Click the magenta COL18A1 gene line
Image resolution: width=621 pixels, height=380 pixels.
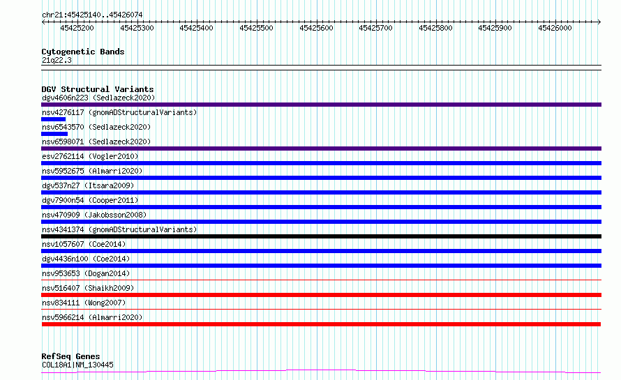[x=321, y=371]
